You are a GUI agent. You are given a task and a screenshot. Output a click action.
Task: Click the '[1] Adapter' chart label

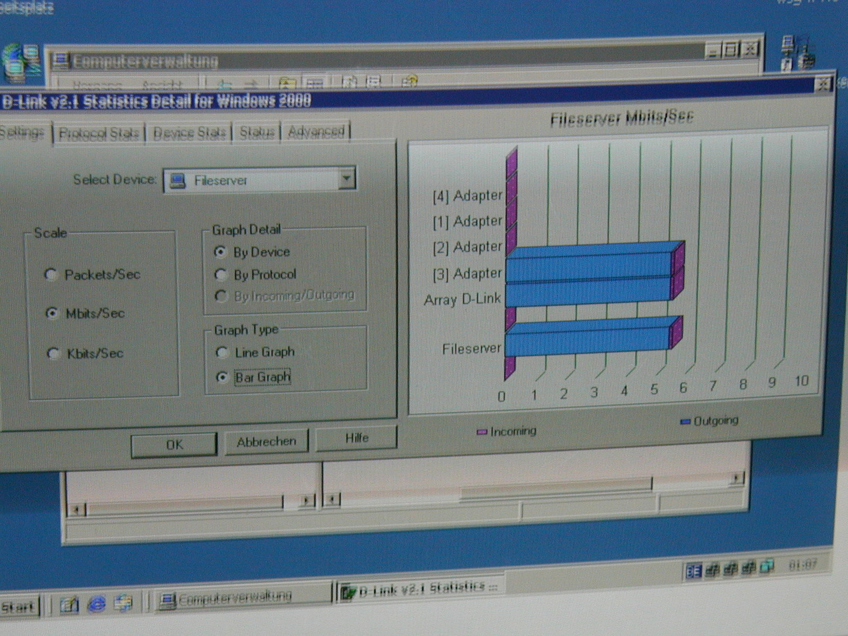pyautogui.click(x=467, y=222)
